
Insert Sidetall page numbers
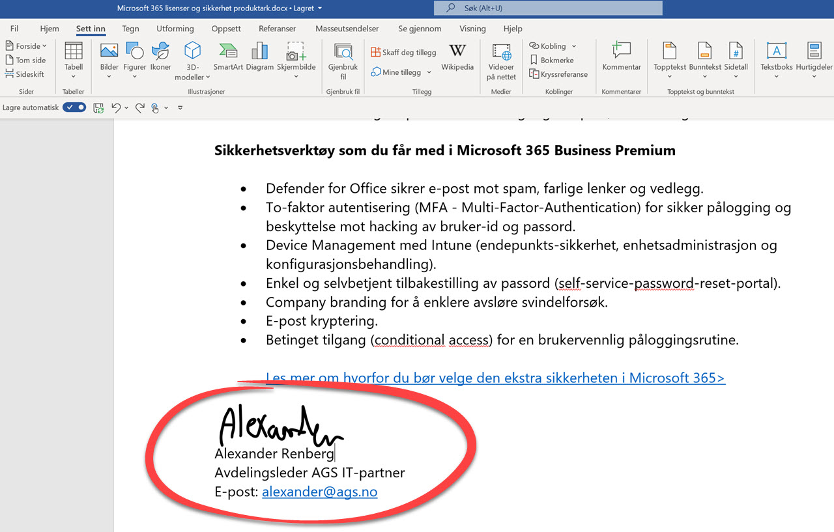[736, 59]
